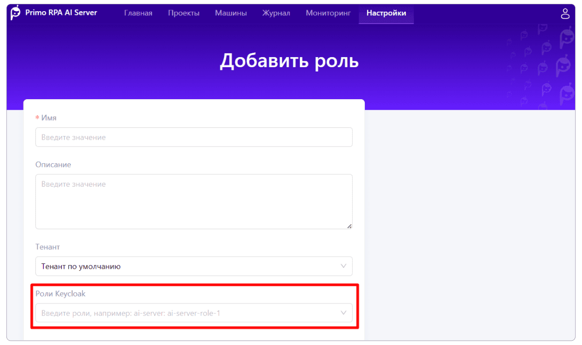Select the Настройки tab
The width and height of the screenshot is (582, 345).
pyautogui.click(x=386, y=13)
